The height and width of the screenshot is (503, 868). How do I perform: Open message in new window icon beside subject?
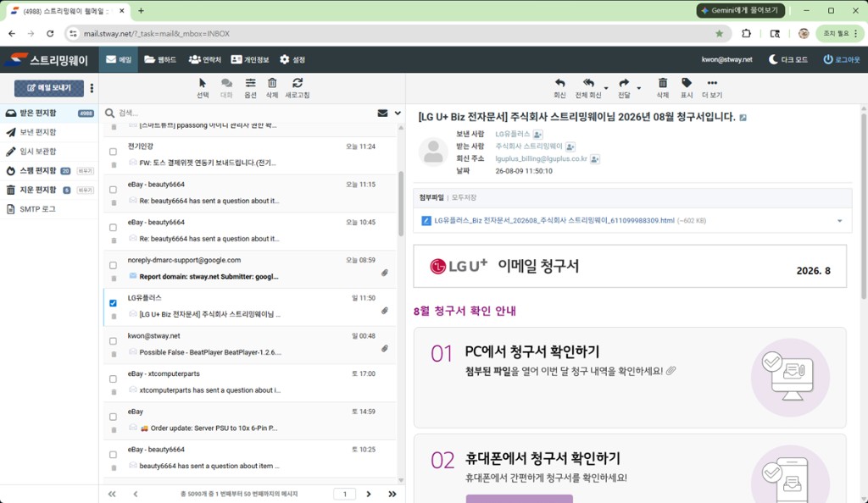tap(743, 117)
